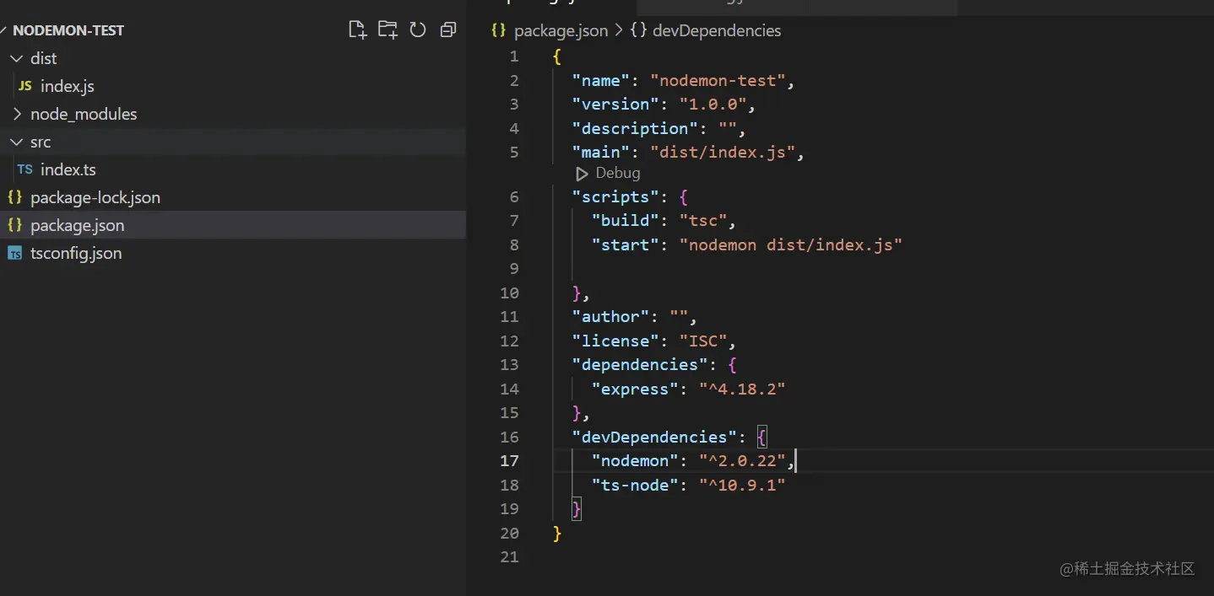Click the devDependencies breadcrumb segment
Viewport: 1214px width, 596px height.
(717, 30)
